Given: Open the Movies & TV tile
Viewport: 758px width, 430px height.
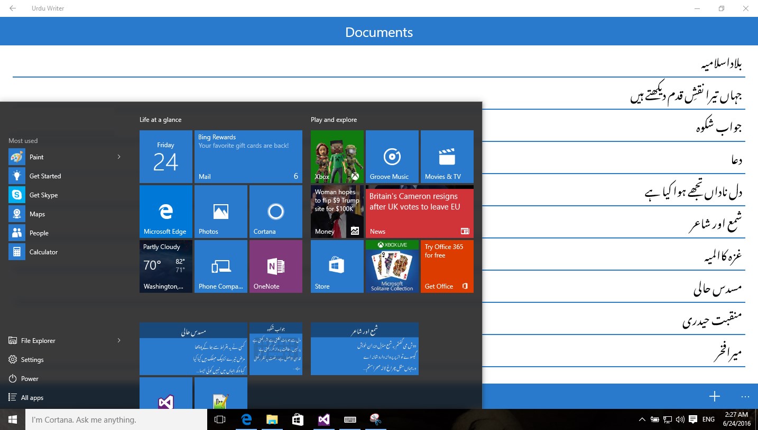Looking at the screenshot, I should (x=447, y=157).
